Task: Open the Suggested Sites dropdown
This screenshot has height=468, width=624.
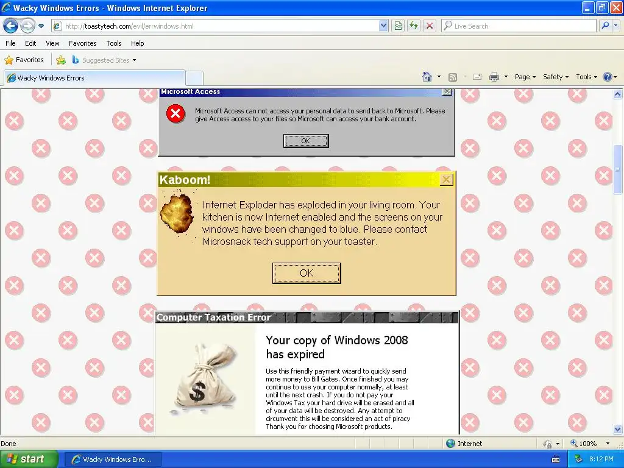Action: (x=104, y=60)
